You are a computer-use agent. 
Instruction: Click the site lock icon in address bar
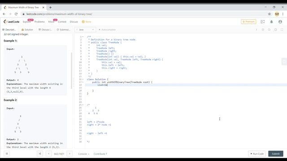click(x=23, y=14)
